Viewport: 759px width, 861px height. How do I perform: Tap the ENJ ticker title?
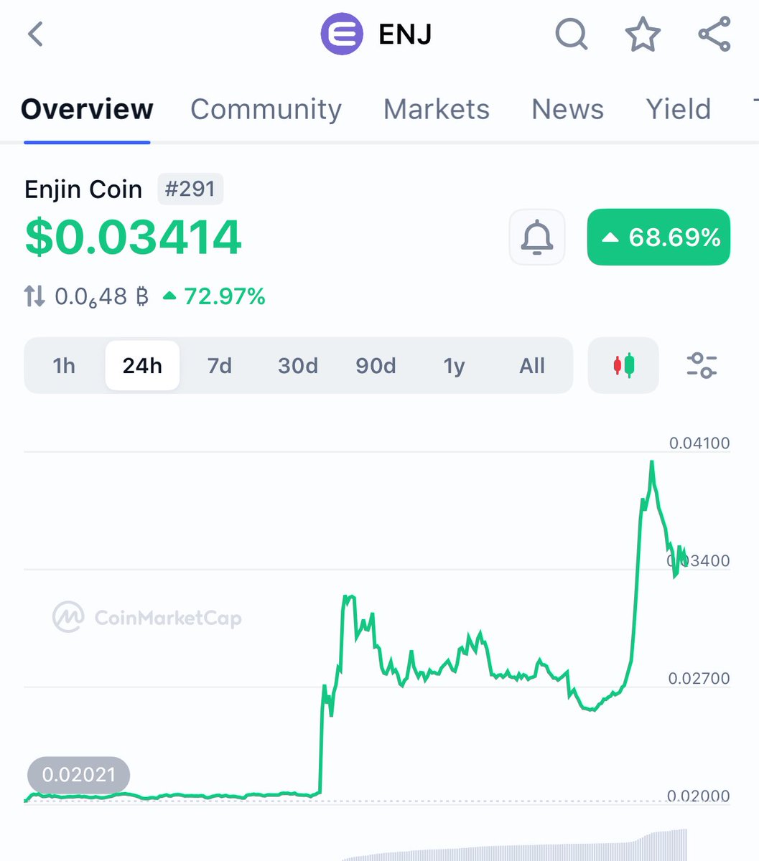(405, 34)
